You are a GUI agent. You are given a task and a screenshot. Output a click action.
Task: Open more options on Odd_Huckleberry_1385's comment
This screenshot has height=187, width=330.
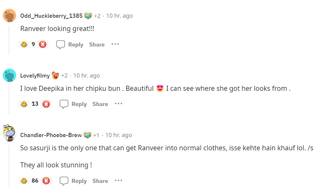point(115,44)
